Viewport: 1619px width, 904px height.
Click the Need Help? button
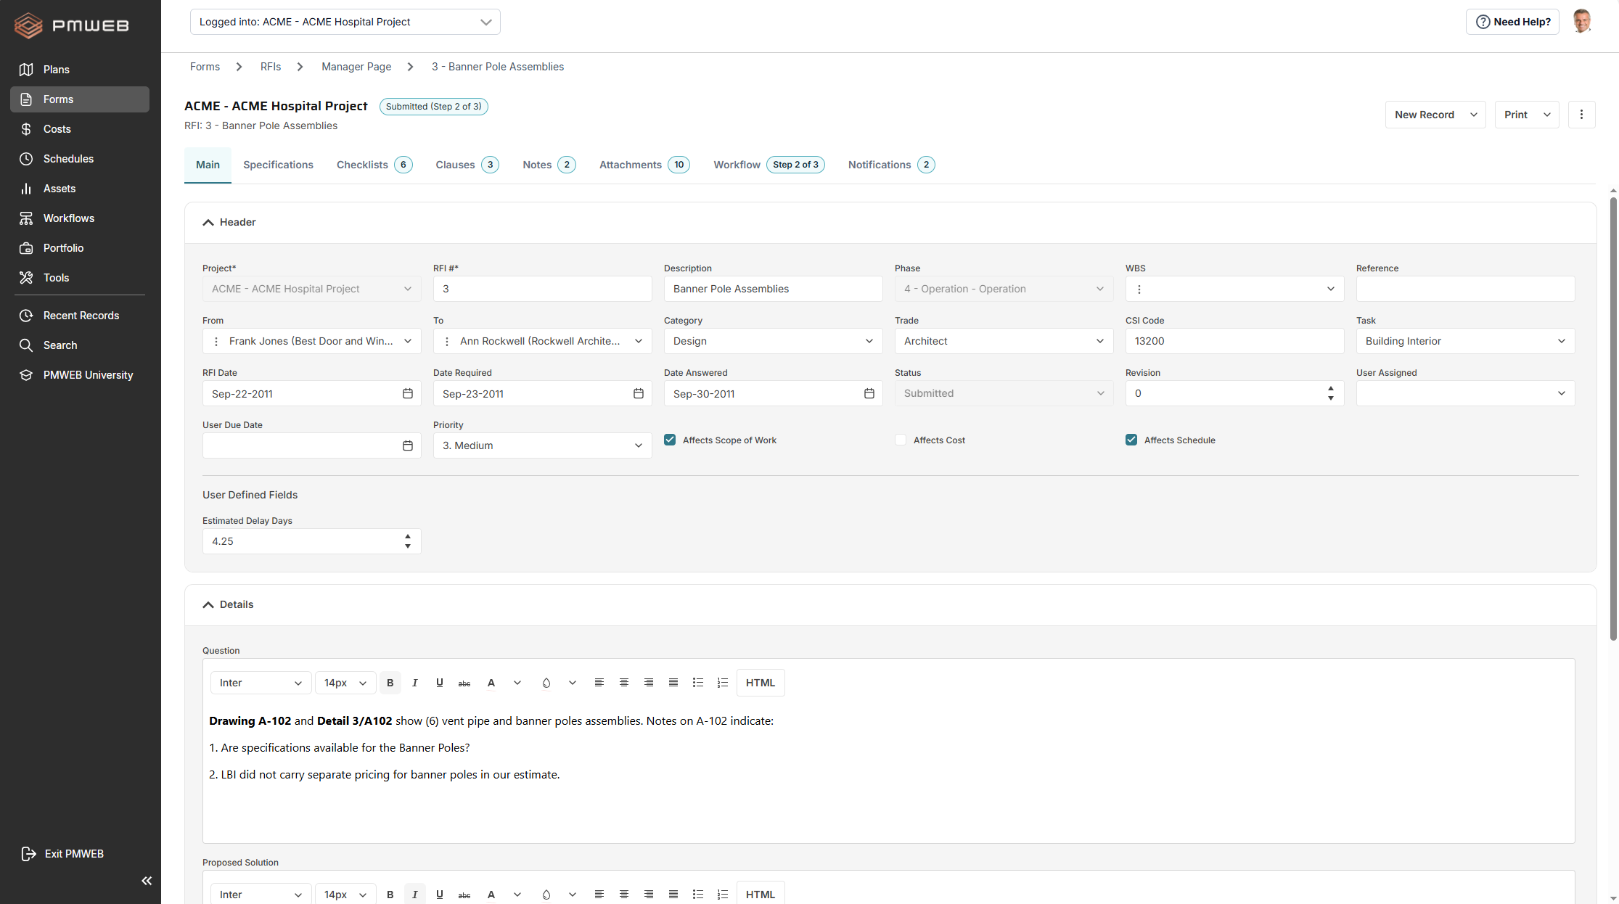pyautogui.click(x=1512, y=22)
